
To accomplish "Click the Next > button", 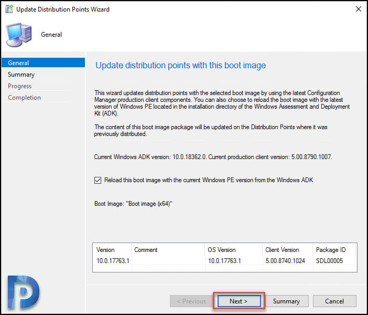I will (239, 301).
